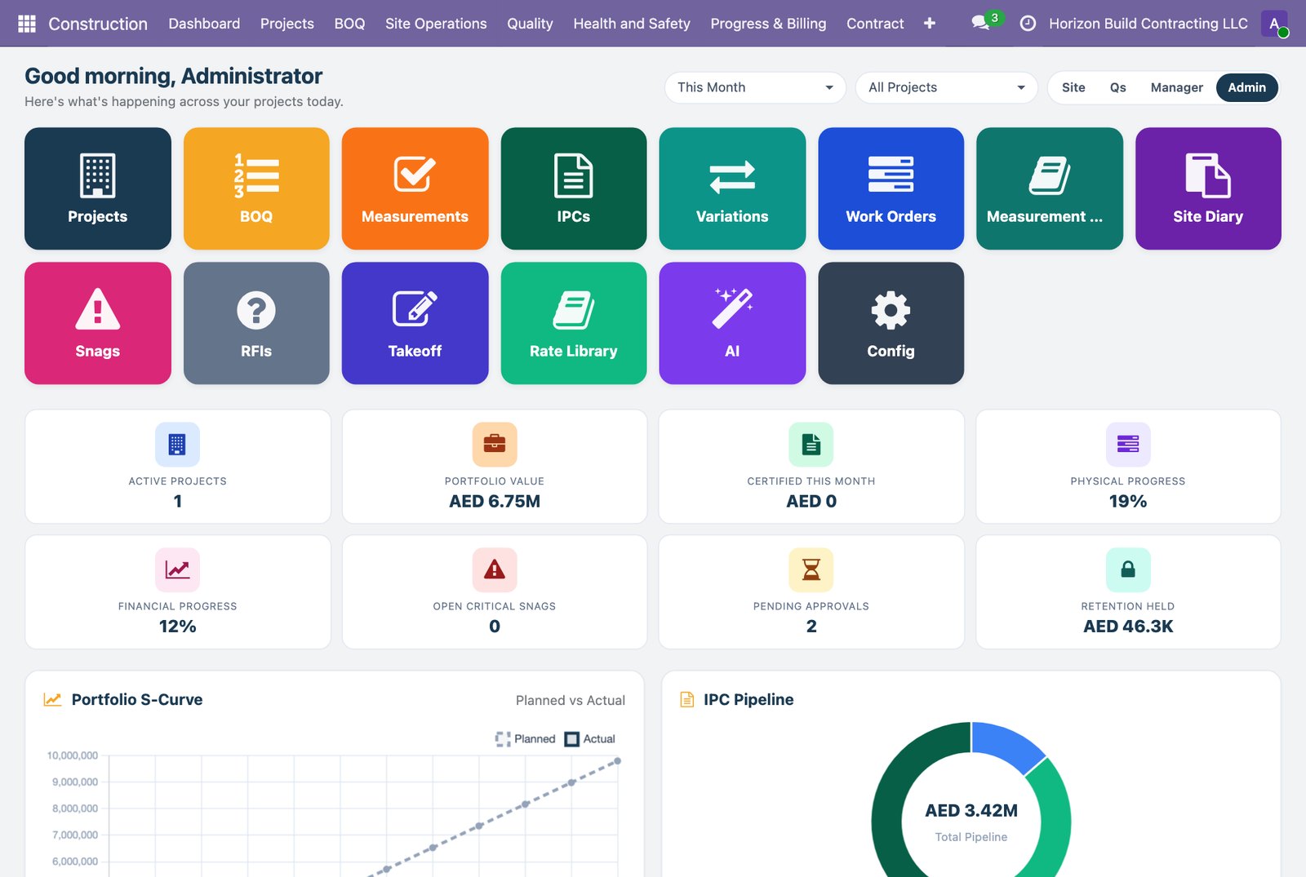The width and height of the screenshot is (1306, 877).
Task: Click the Construction app title
Action: coord(98,24)
